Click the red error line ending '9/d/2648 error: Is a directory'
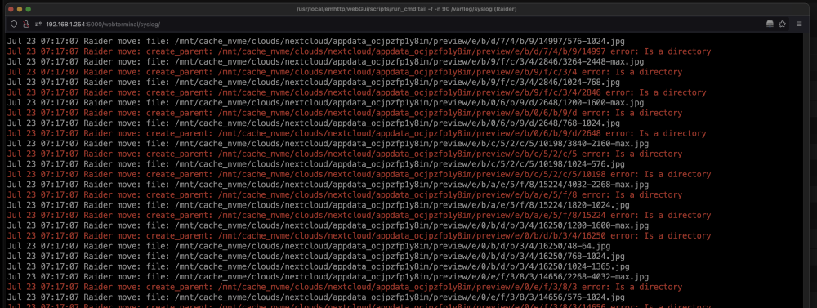The image size is (817, 308). (357, 133)
